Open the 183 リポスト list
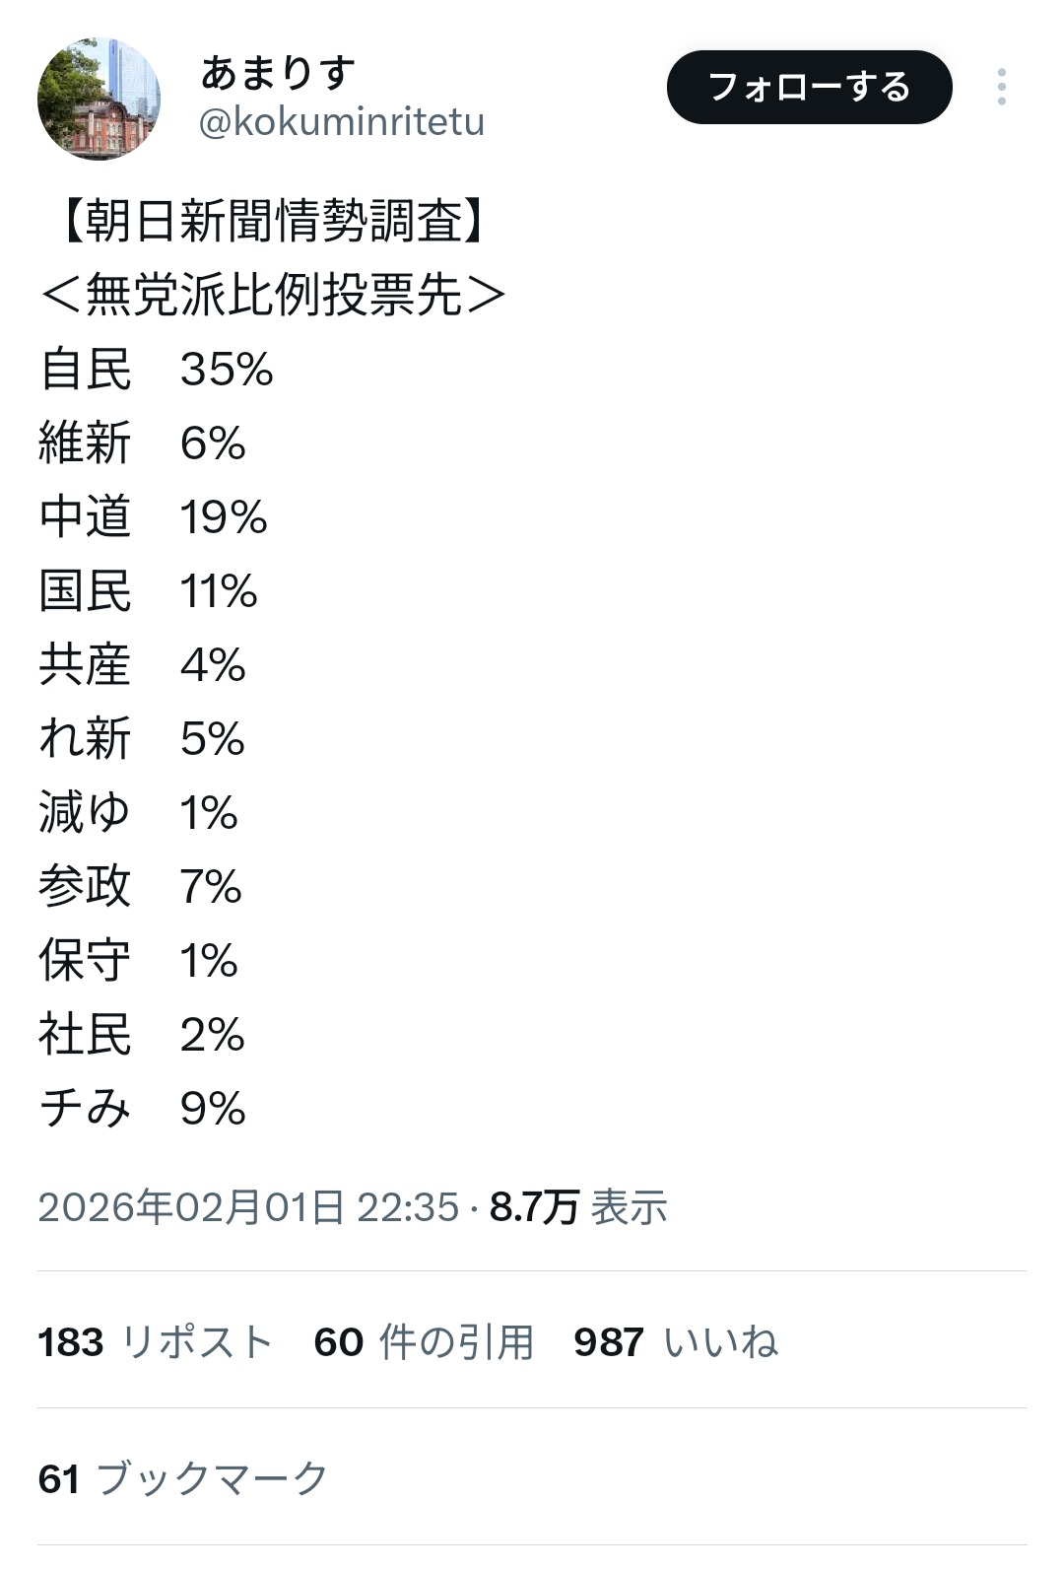Screen dimensions: 1064x1570 point(155,1342)
